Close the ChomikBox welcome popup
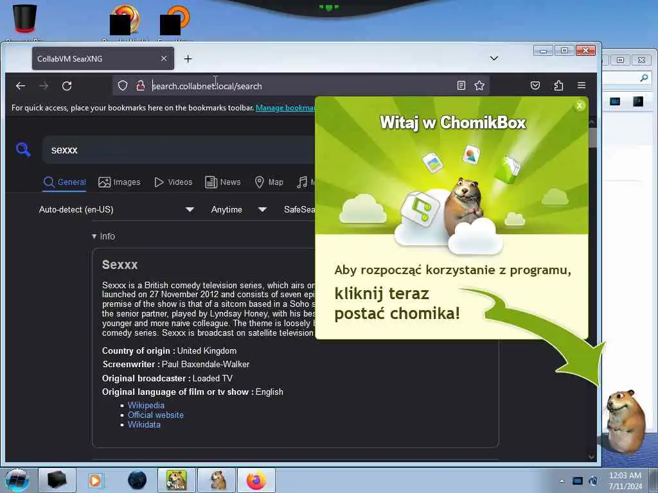 pyautogui.click(x=580, y=106)
